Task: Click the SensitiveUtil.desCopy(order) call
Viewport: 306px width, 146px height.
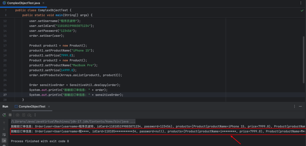Action: (x=95, y=85)
